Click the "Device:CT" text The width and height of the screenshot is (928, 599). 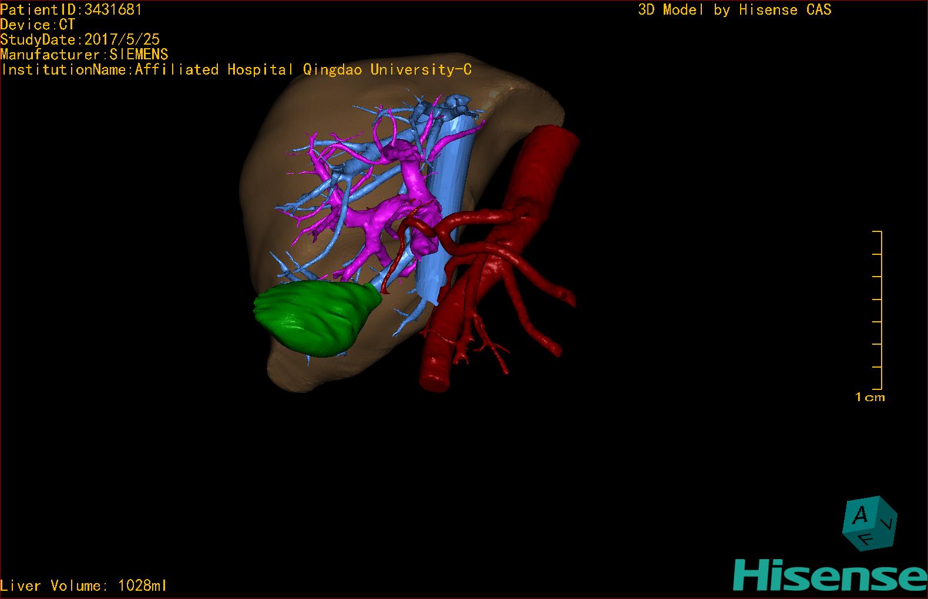tap(38, 25)
